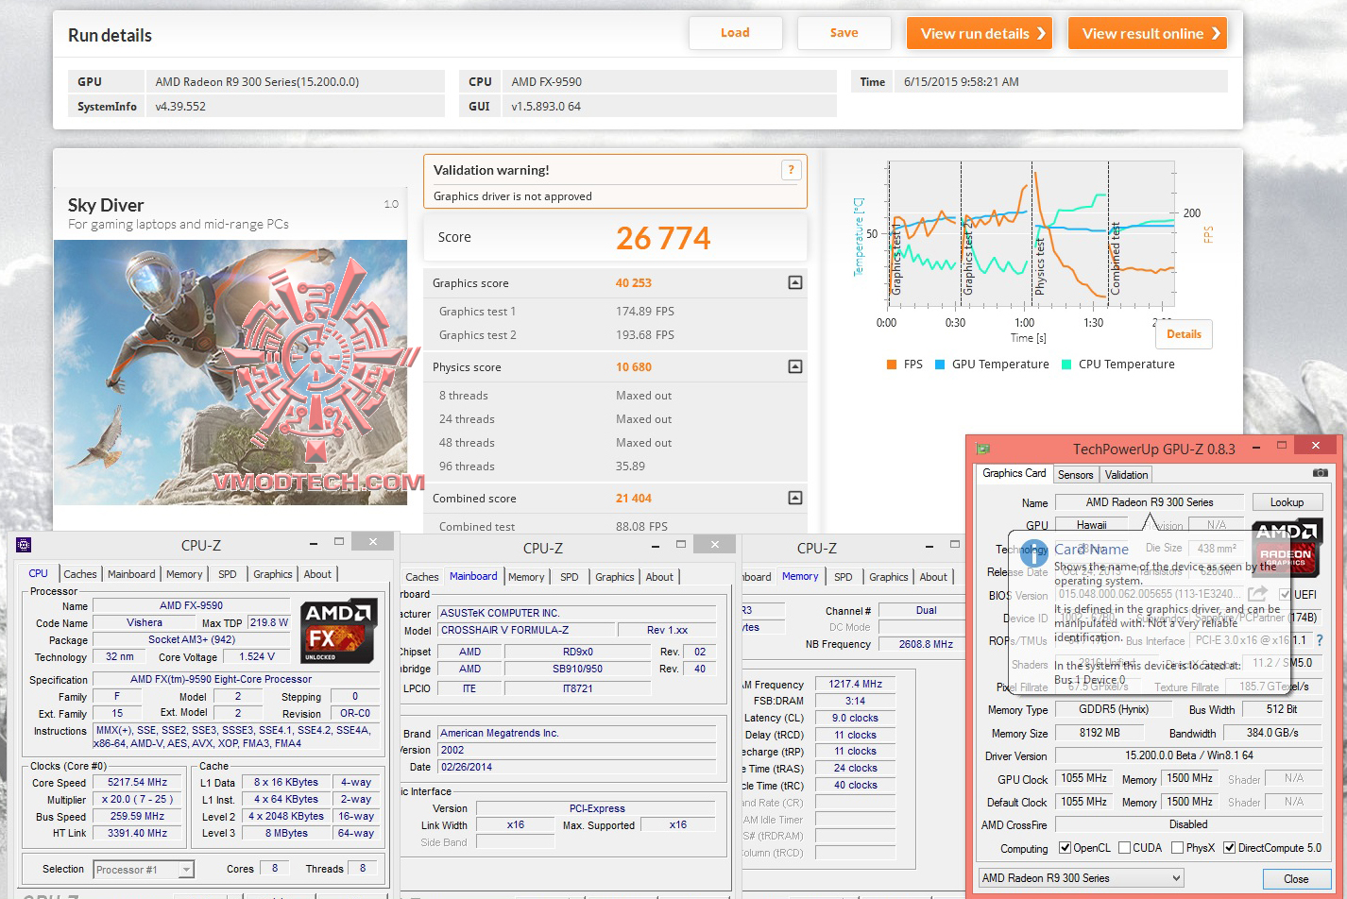Screen dimensions: 1347x899
Task: Click View result online button
Action: pos(1148,33)
